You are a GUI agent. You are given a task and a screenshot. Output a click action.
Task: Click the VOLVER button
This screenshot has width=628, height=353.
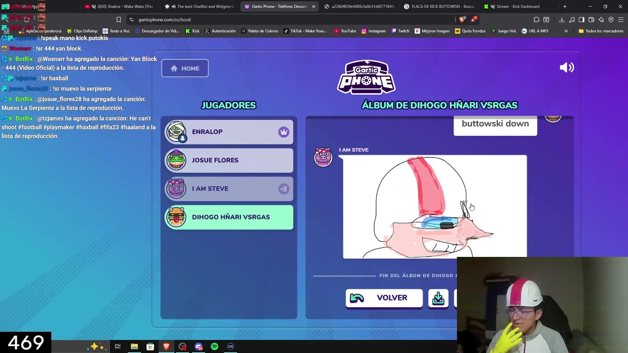pos(384,298)
